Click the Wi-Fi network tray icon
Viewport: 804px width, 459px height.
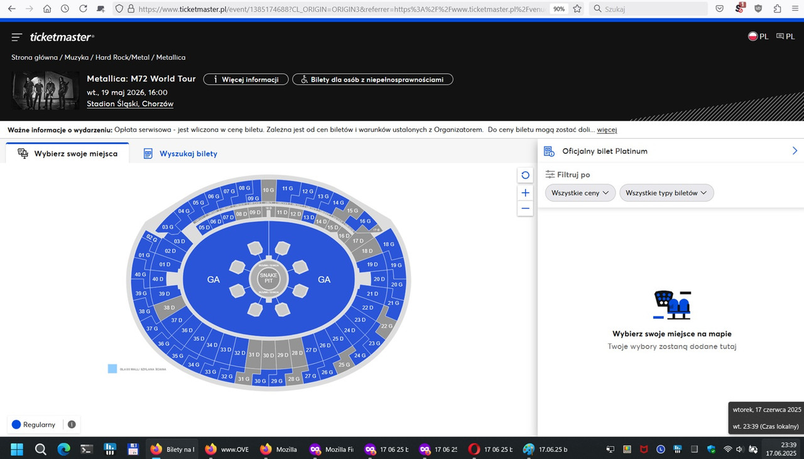(727, 450)
